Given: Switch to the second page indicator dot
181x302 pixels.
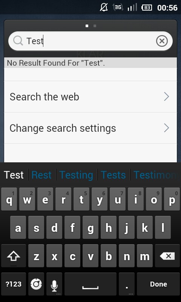Looking at the screenshot, I should click(x=95, y=26).
